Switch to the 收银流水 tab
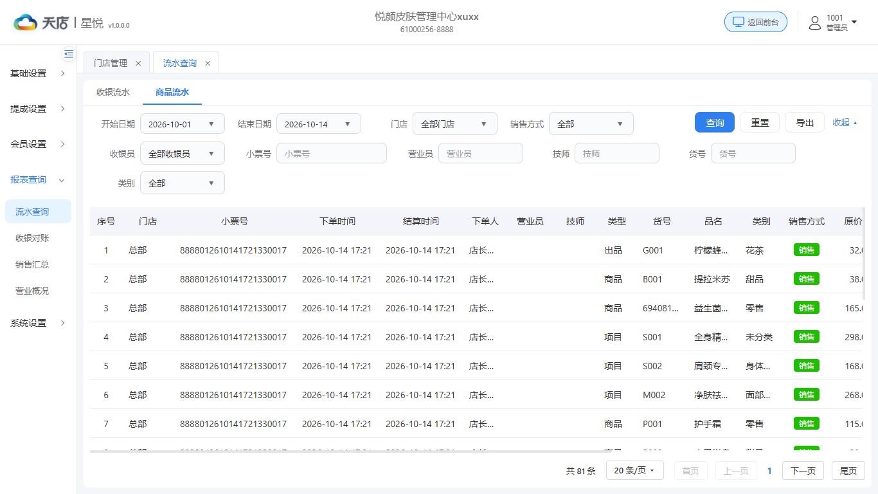The height and width of the screenshot is (494, 878). pos(113,92)
